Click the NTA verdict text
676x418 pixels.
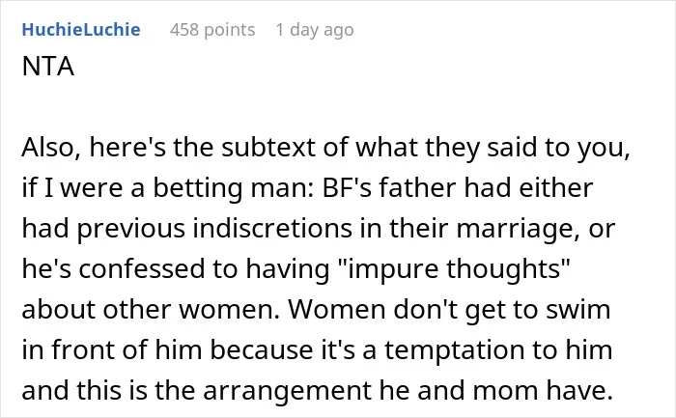coord(48,67)
